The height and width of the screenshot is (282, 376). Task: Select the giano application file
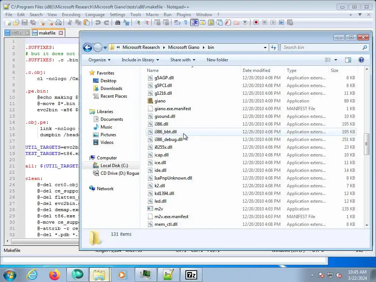pyautogui.click(x=251, y=101)
